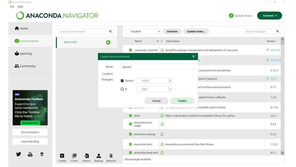Screen dimensions: 296x167
Task: Toggle the altair package checkbox
Action: pos(130,116)
